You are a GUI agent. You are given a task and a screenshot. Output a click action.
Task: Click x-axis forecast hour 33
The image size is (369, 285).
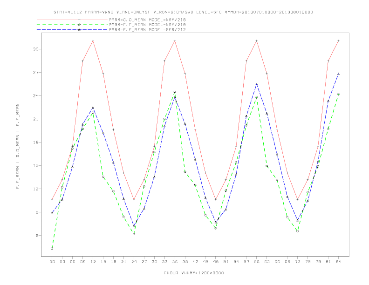point(164,262)
